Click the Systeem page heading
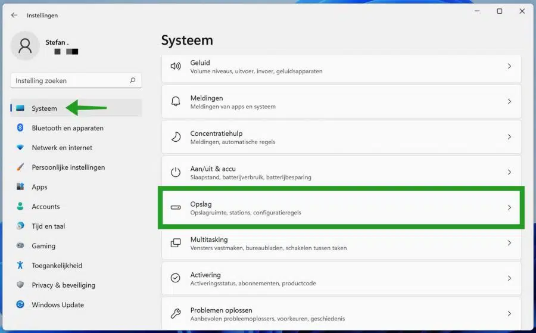The image size is (536, 333). pos(187,41)
